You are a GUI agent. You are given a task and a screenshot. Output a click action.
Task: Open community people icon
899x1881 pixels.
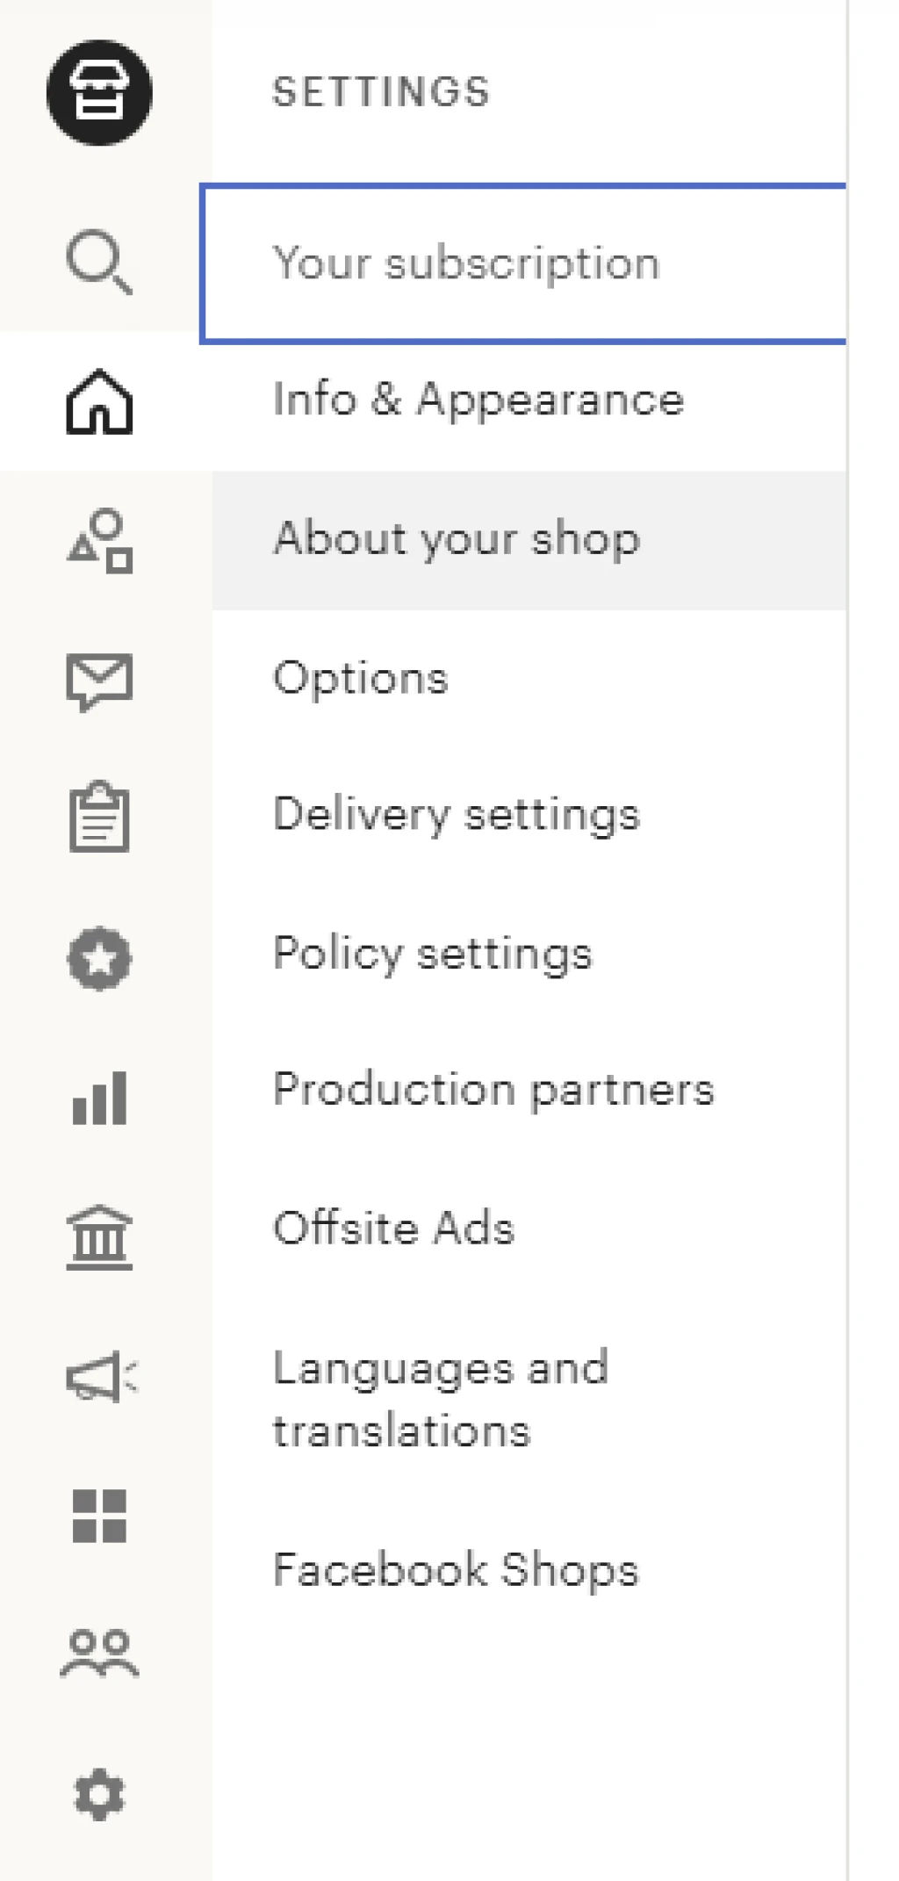click(x=99, y=1654)
